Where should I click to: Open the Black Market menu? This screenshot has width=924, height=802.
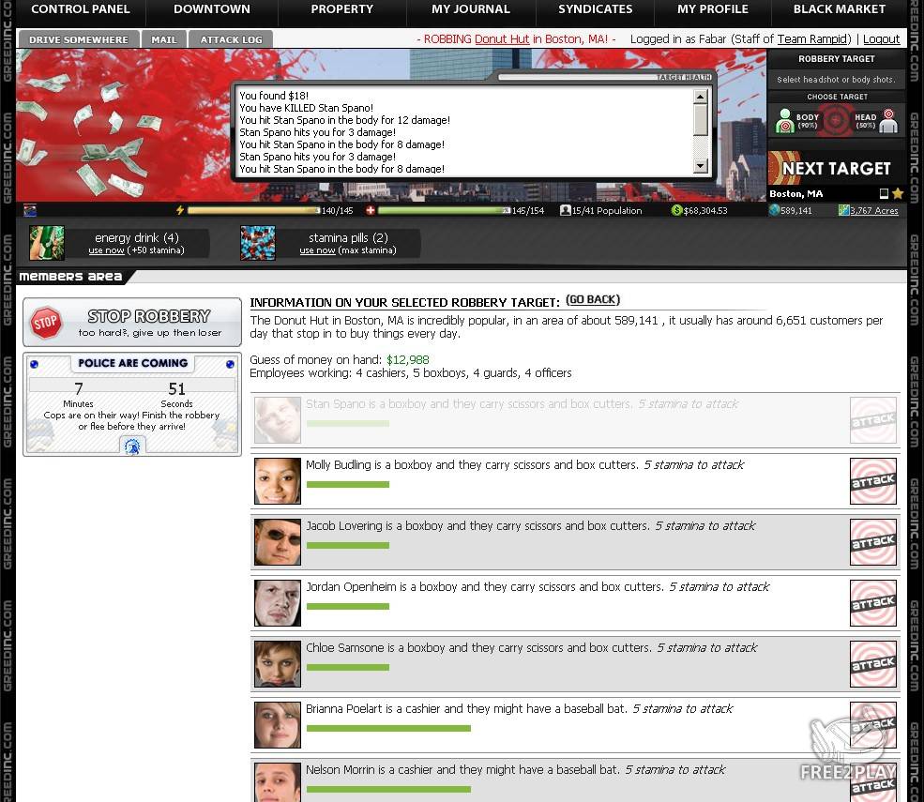click(x=839, y=9)
